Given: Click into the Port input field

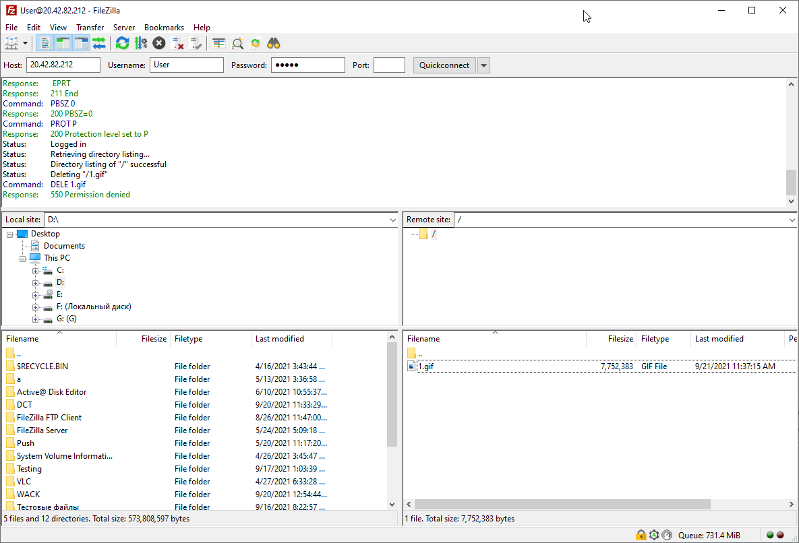Looking at the screenshot, I should (x=389, y=65).
